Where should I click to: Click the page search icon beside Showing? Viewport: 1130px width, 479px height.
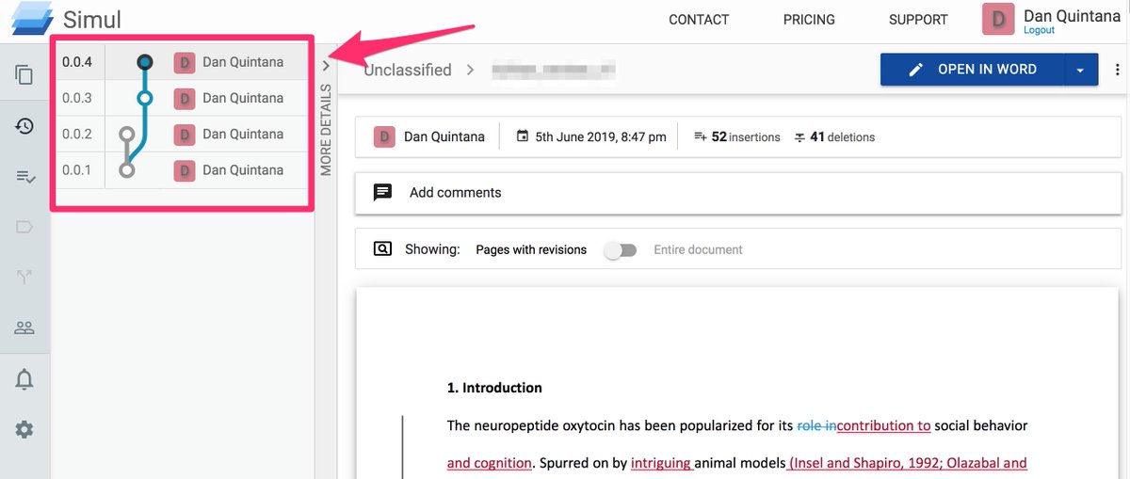coord(382,249)
